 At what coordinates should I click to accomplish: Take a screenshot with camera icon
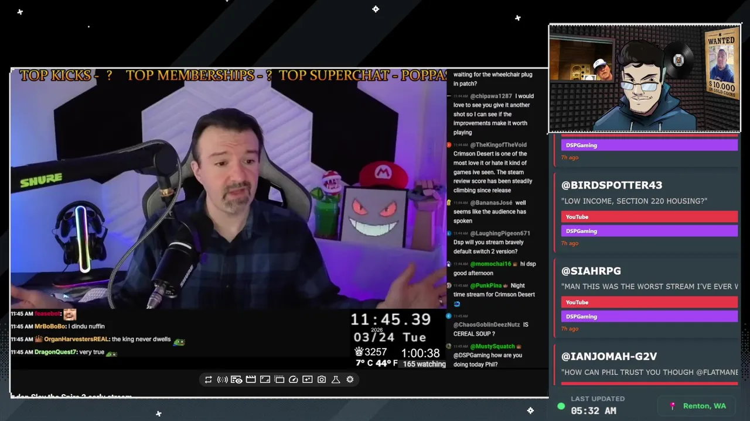coord(322,379)
